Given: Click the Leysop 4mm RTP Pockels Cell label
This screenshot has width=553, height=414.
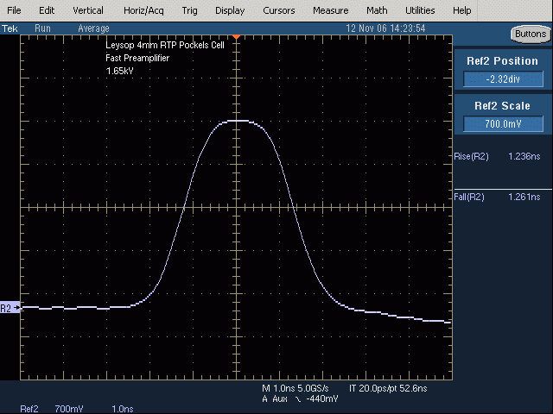Looking at the screenshot, I should 165,45.
